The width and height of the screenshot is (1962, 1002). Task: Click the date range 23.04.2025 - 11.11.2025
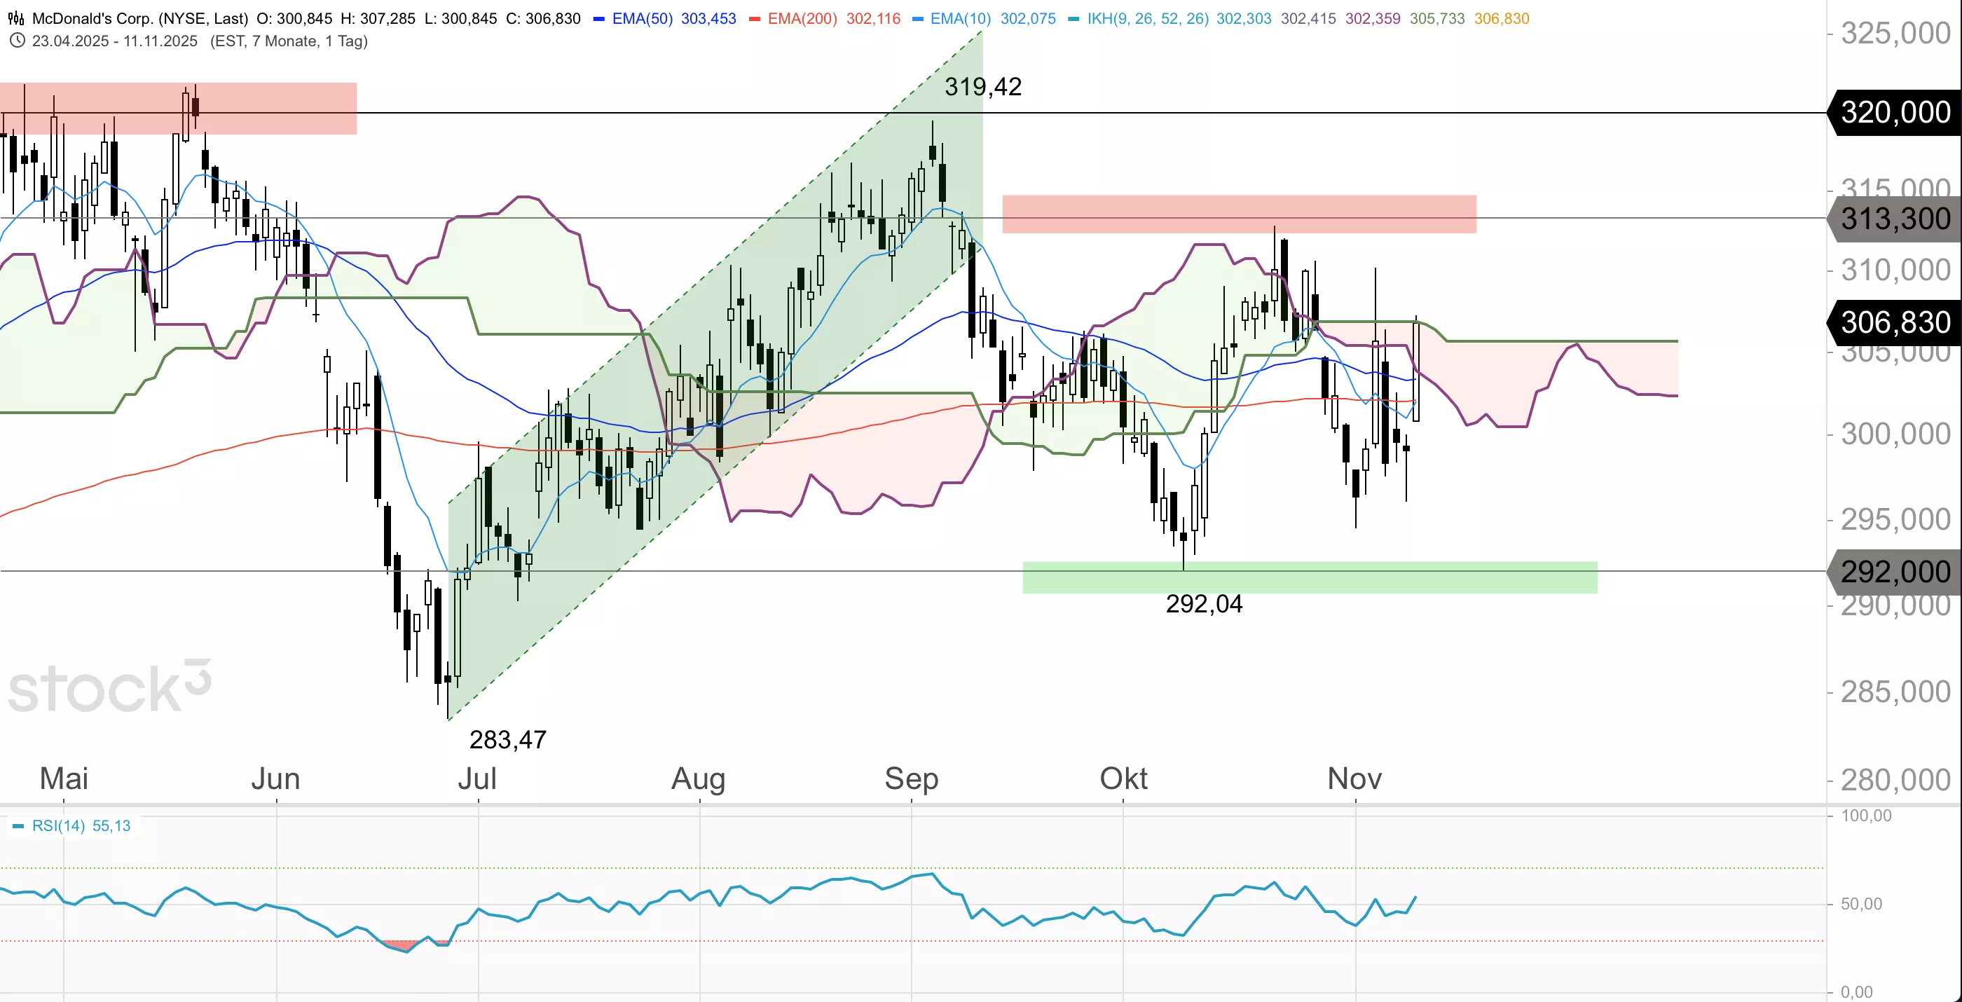[x=115, y=41]
